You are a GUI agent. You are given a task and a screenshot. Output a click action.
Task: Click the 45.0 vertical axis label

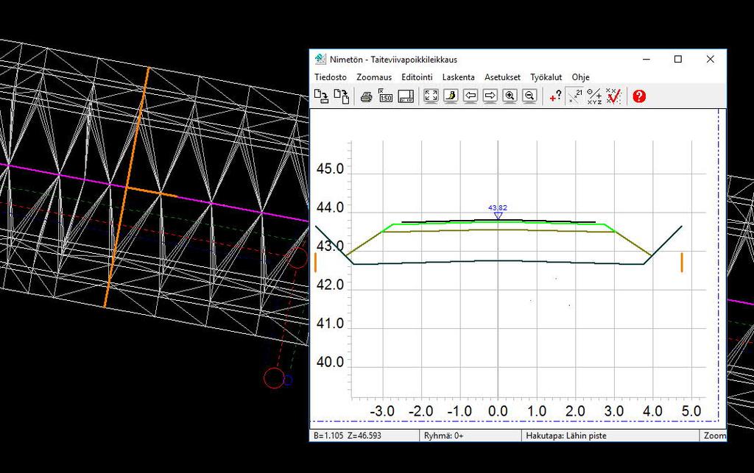tap(330, 169)
